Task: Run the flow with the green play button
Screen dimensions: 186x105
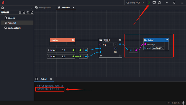Action: click(149, 3)
